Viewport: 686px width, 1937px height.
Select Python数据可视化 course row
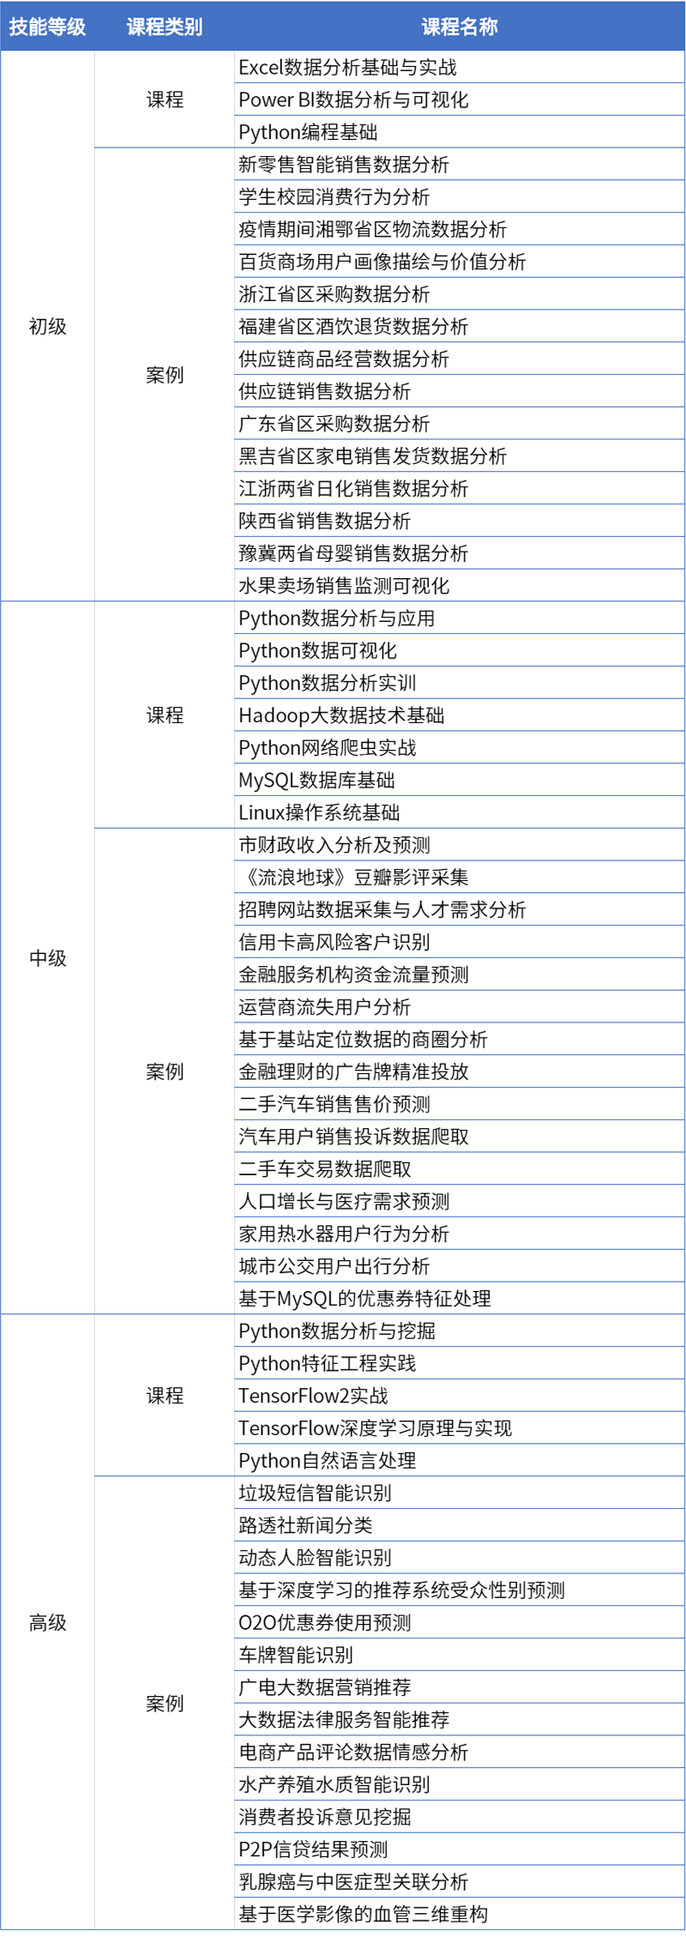click(x=460, y=650)
